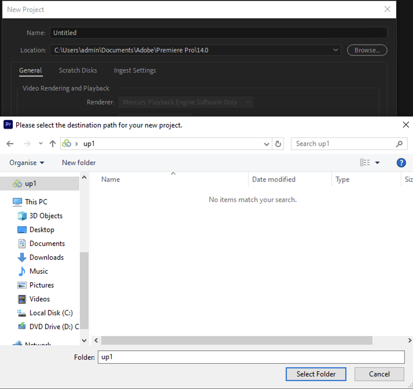Click Browse button in New Project

[367, 50]
